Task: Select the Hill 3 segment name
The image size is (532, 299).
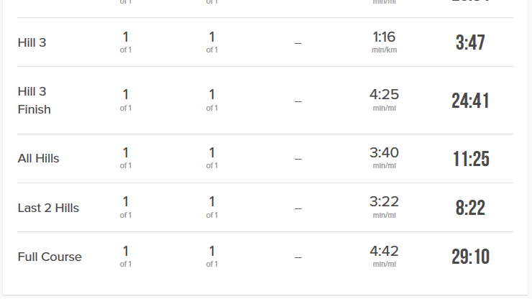Action: point(32,42)
